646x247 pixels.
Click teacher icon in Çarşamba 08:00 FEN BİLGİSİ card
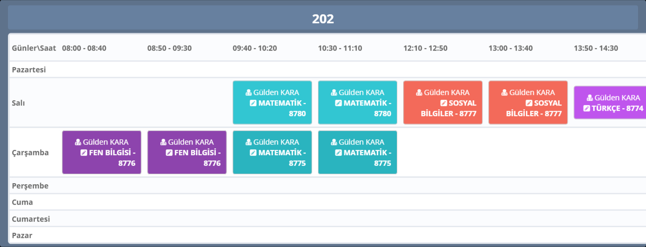78,142
